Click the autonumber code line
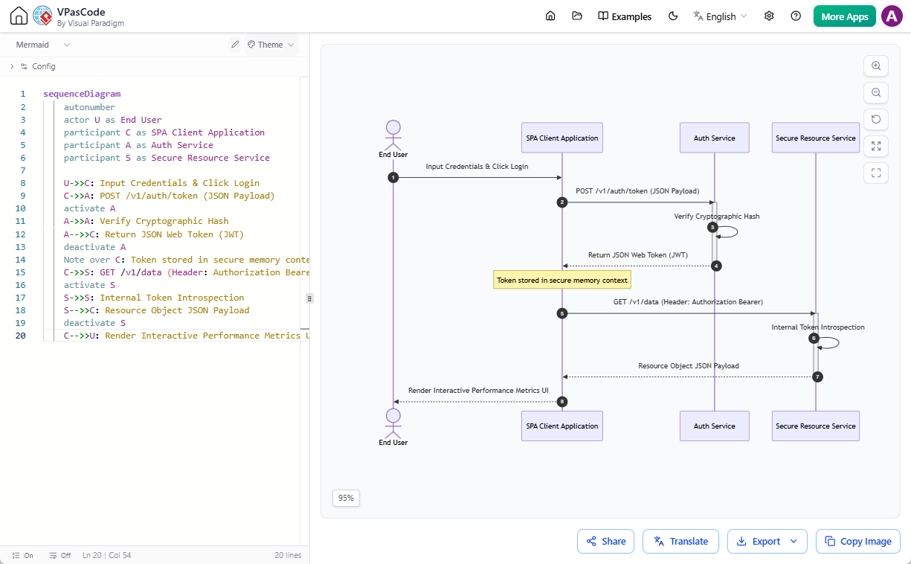The image size is (911, 564). 89,107
